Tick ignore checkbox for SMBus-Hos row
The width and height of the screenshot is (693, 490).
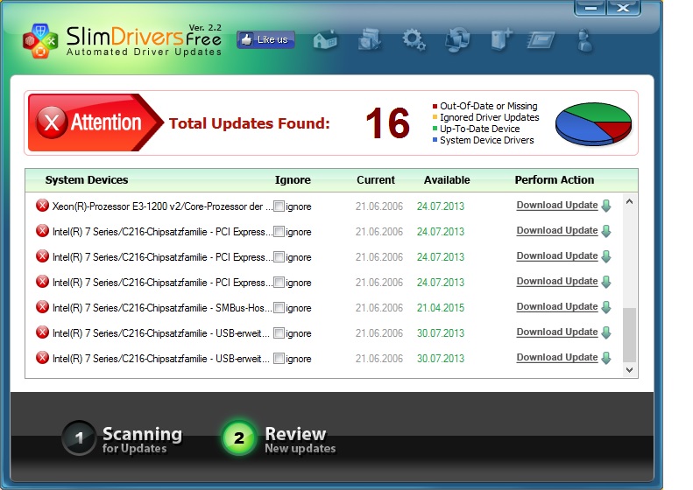[x=279, y=308]
